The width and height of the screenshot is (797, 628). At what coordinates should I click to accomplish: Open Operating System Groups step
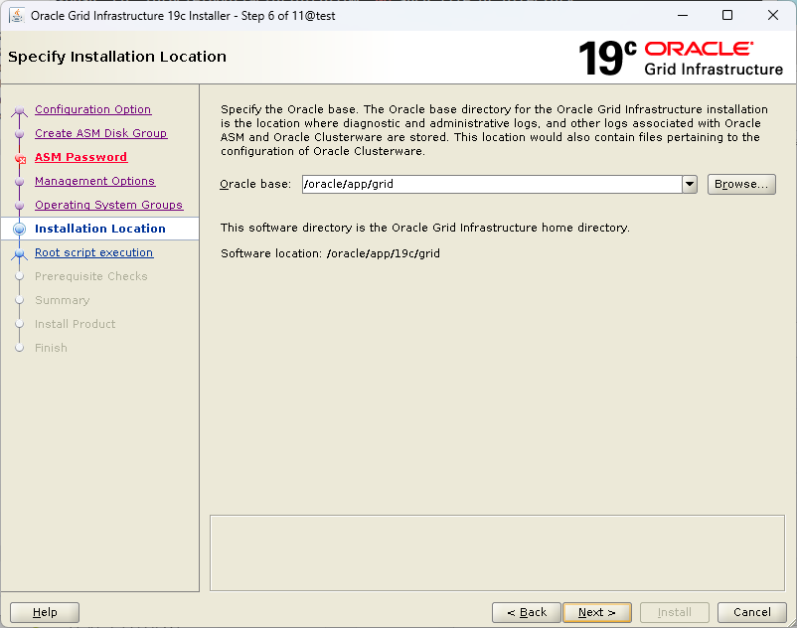(x=108, y=205)
